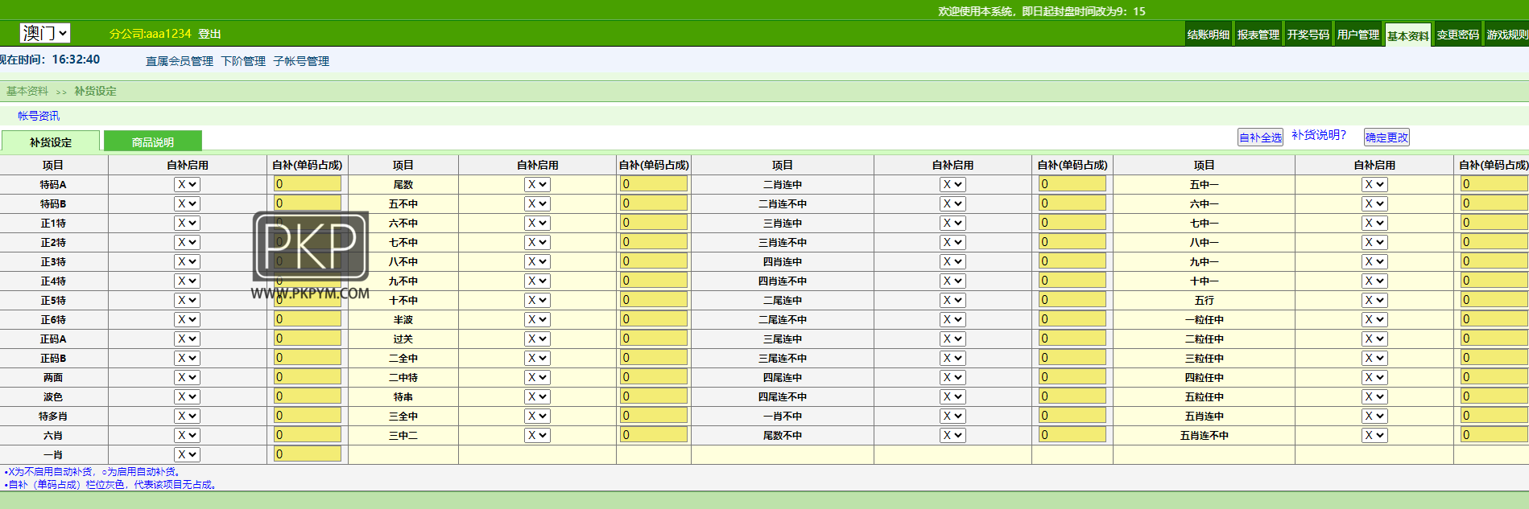Switch to the 商品说明 tab

tap(153, 142)
